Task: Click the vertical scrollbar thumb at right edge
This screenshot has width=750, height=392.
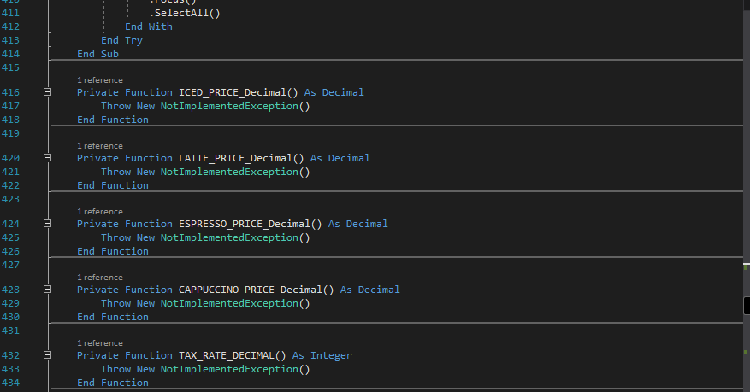Action: (x=747, y=306)
